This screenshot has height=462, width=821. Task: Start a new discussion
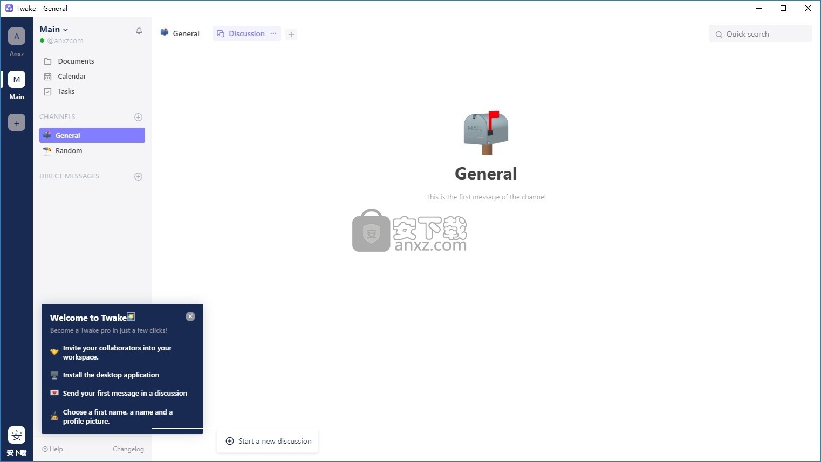pos(268,441)
